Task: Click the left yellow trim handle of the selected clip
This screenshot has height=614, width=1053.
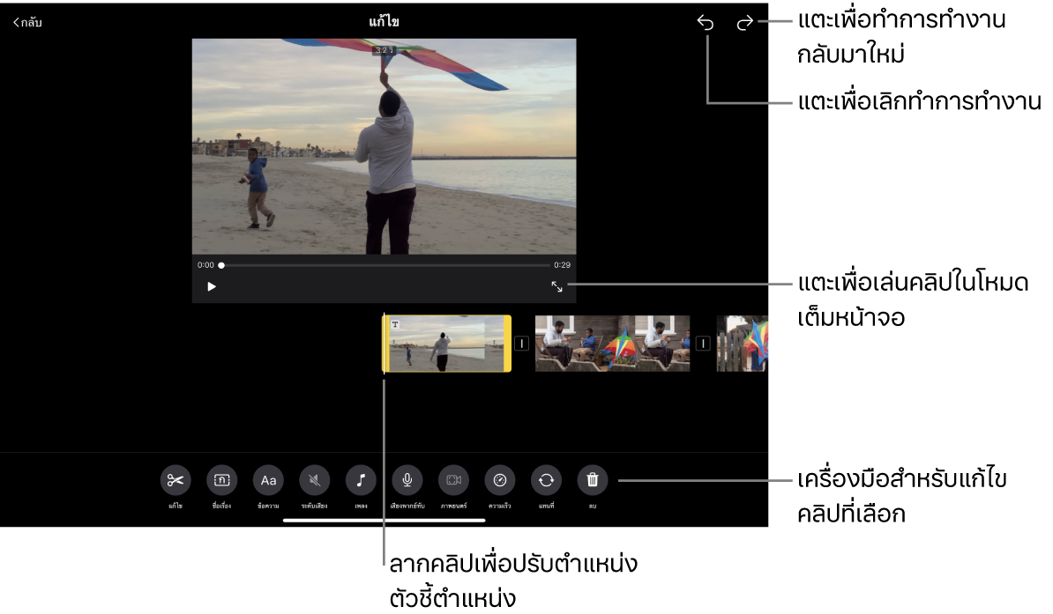Action: [x=386, y=344]
